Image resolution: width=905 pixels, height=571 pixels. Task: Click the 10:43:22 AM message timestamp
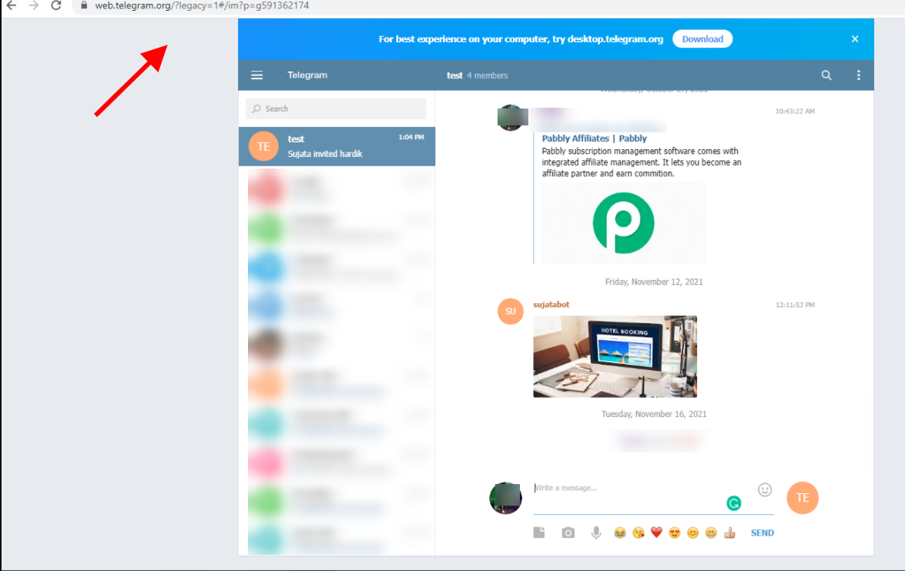click(795, 112)
